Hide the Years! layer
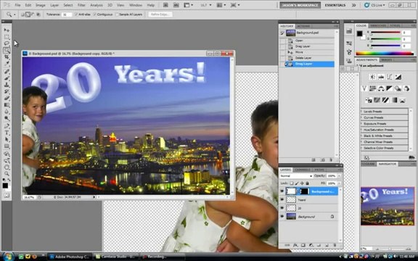The image size is (418, 261). click(x=282, y=200)
